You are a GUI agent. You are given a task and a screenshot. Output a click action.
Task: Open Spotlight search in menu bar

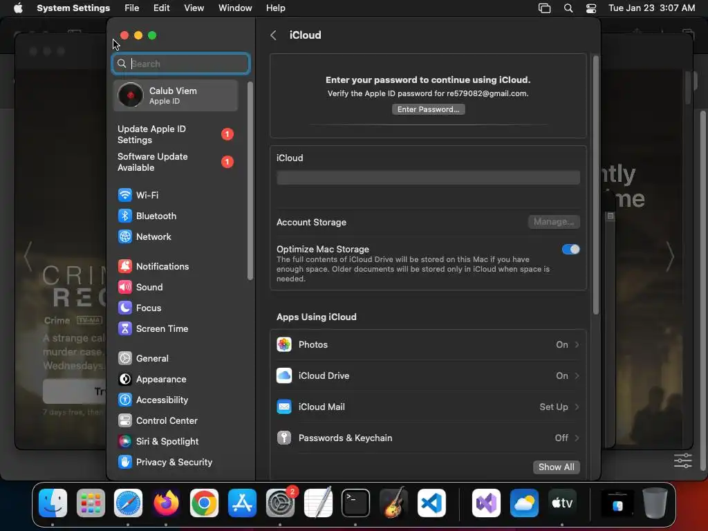coord(568,8)
